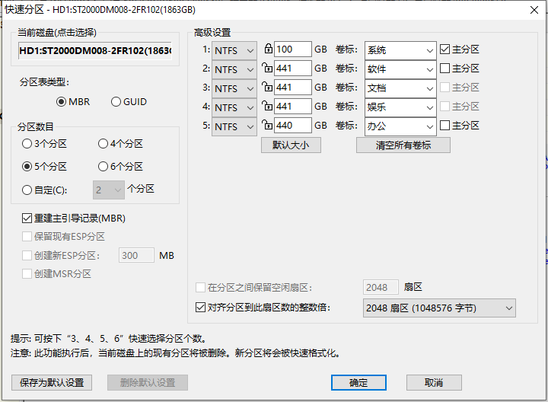This screenshot has width=548, height=402.
Task: Click the partition 3 size field showing 441
Action: click(293, 87)
